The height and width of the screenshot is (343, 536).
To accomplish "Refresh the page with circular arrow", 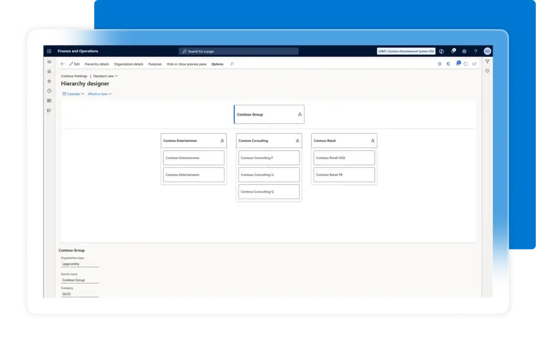I will [466, 64].
